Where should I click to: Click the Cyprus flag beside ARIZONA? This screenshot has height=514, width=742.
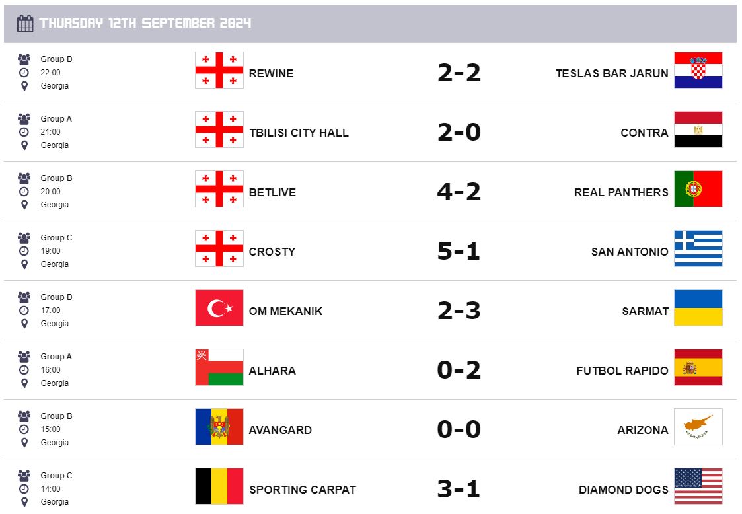698,427
